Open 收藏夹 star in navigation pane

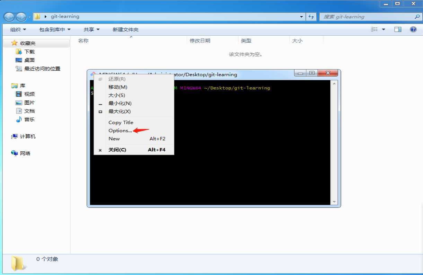coord(14,43)
